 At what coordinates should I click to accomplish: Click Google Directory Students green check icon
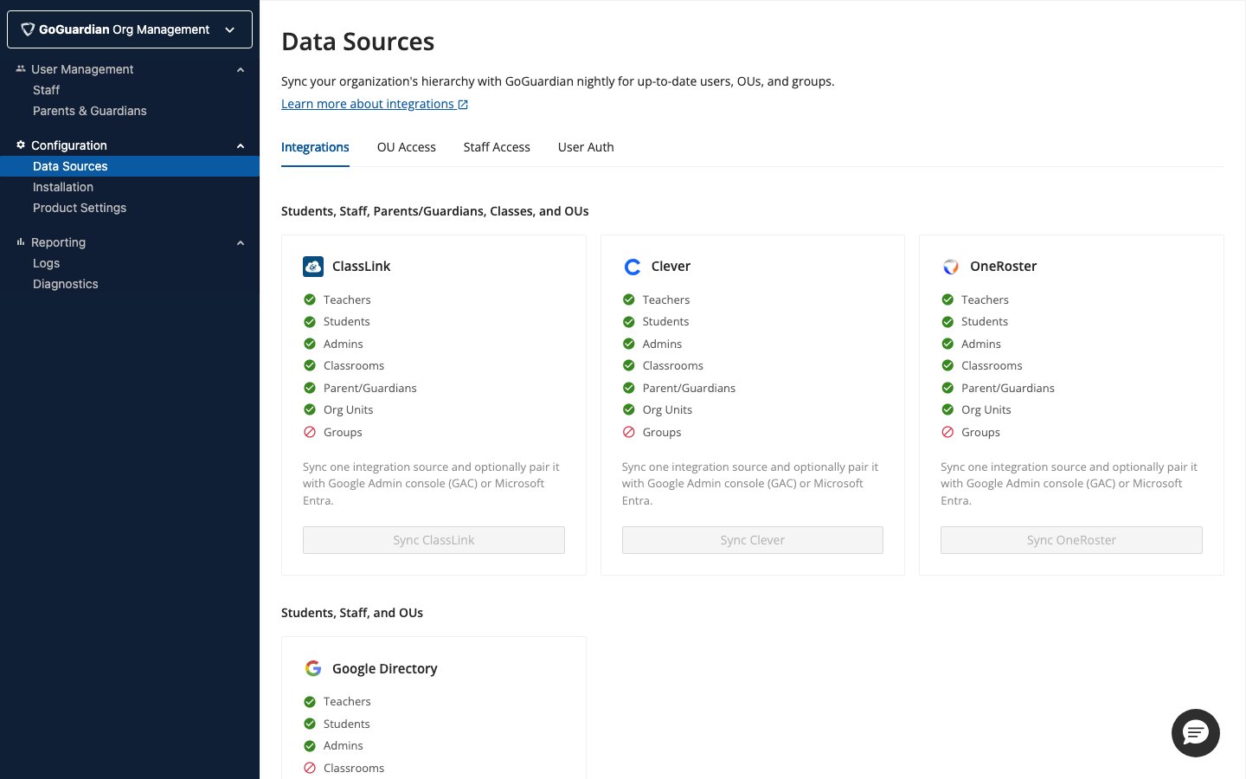tap(310, 724)
